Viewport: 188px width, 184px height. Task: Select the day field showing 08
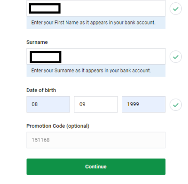[x=48, y=104]
